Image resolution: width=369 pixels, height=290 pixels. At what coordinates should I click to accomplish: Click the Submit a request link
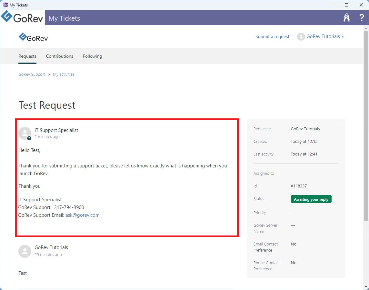click(272, 36)
